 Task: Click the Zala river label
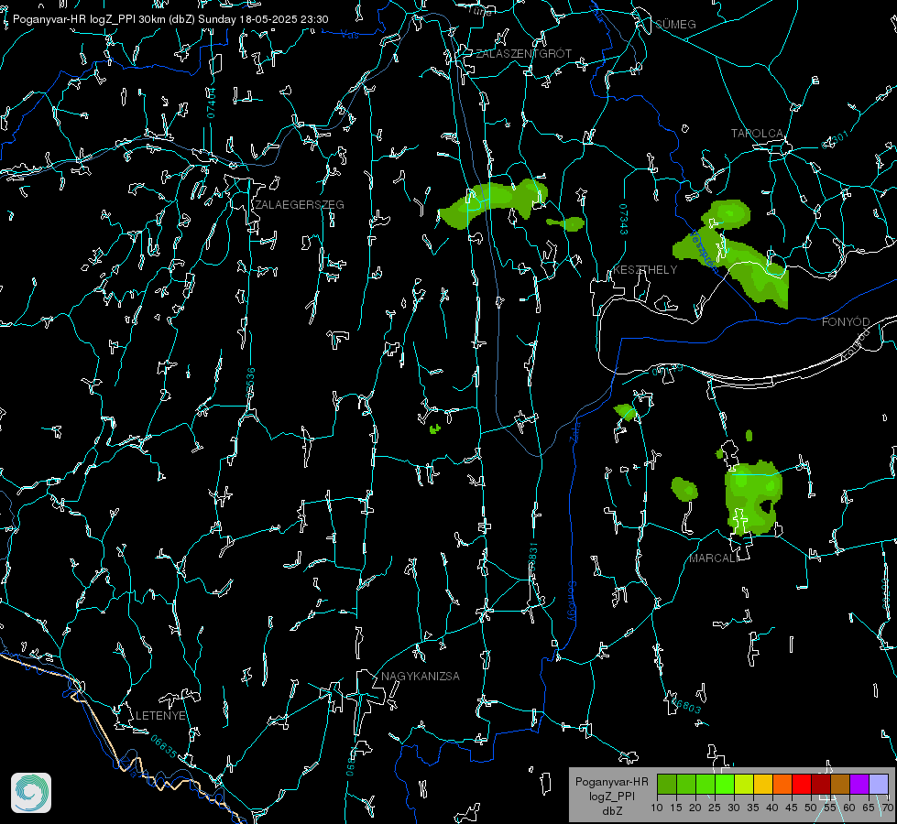tap(574, 430)
